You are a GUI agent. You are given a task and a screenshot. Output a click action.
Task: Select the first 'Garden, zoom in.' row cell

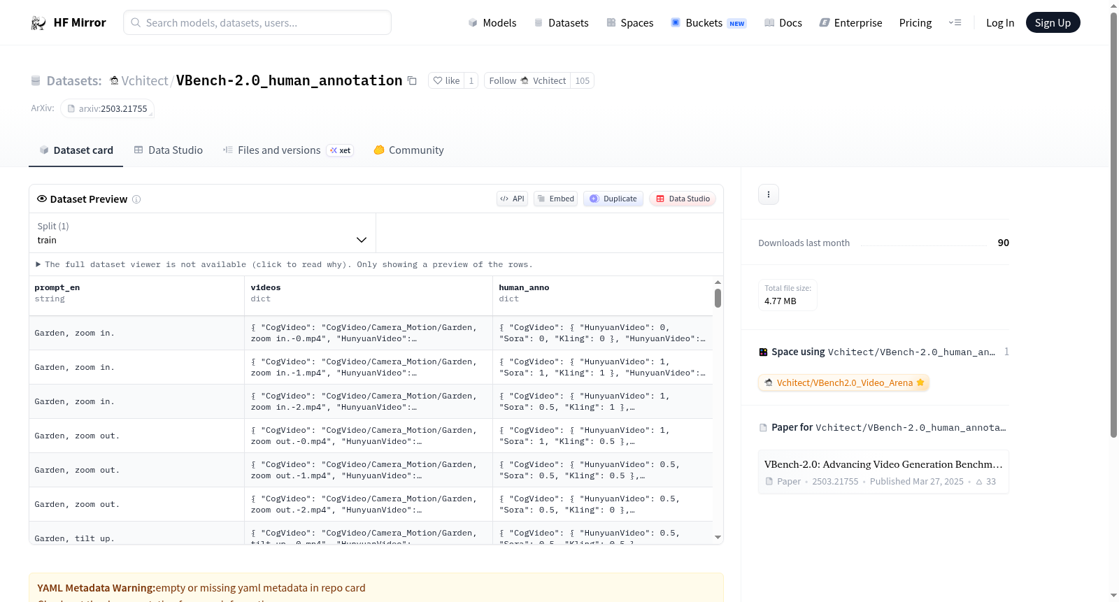[x=136, y=334]
